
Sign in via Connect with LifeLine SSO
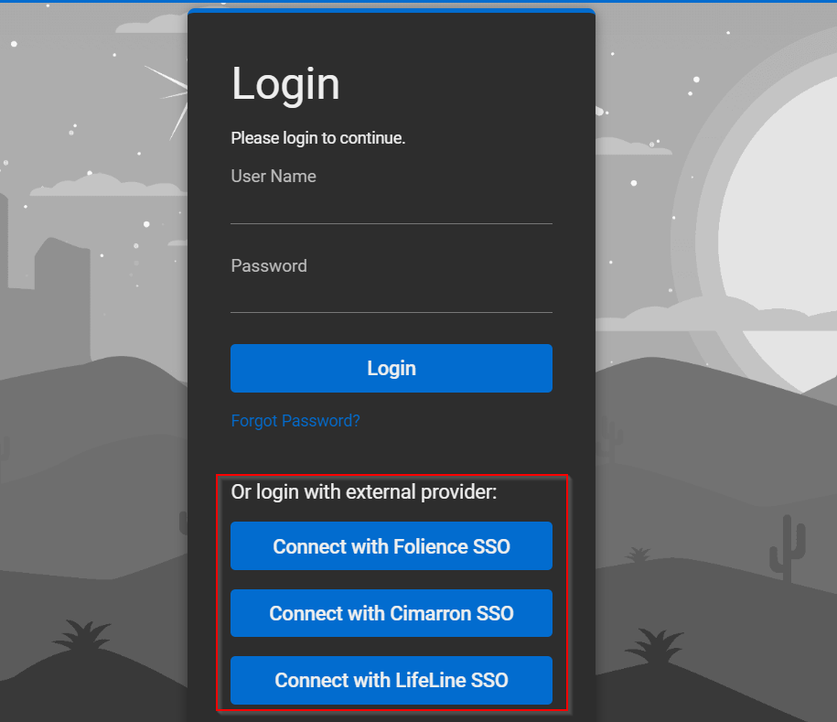[391, 680]
